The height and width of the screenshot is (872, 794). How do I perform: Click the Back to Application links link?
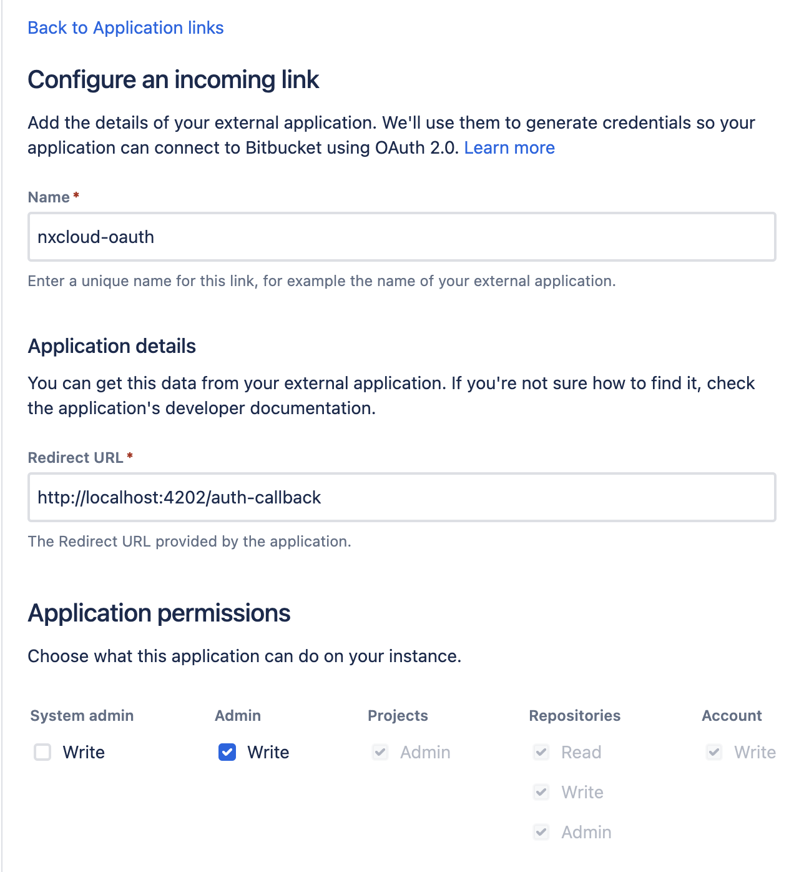125,28
